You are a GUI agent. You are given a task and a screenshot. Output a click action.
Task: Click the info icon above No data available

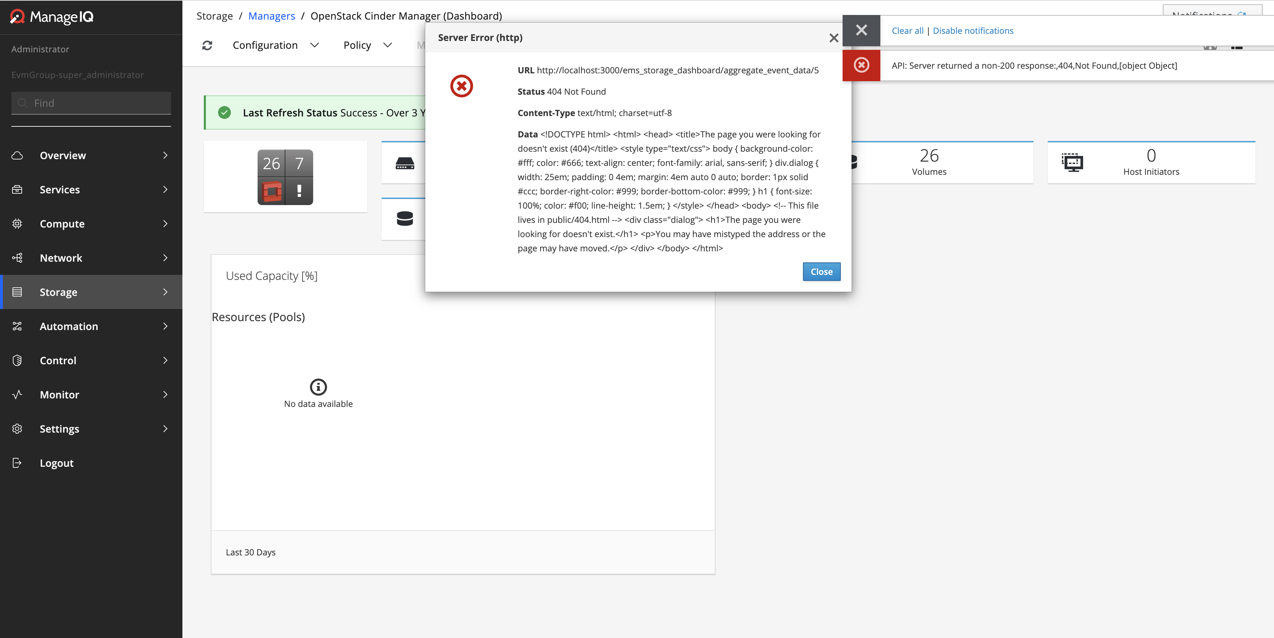[x=318, y=386]
